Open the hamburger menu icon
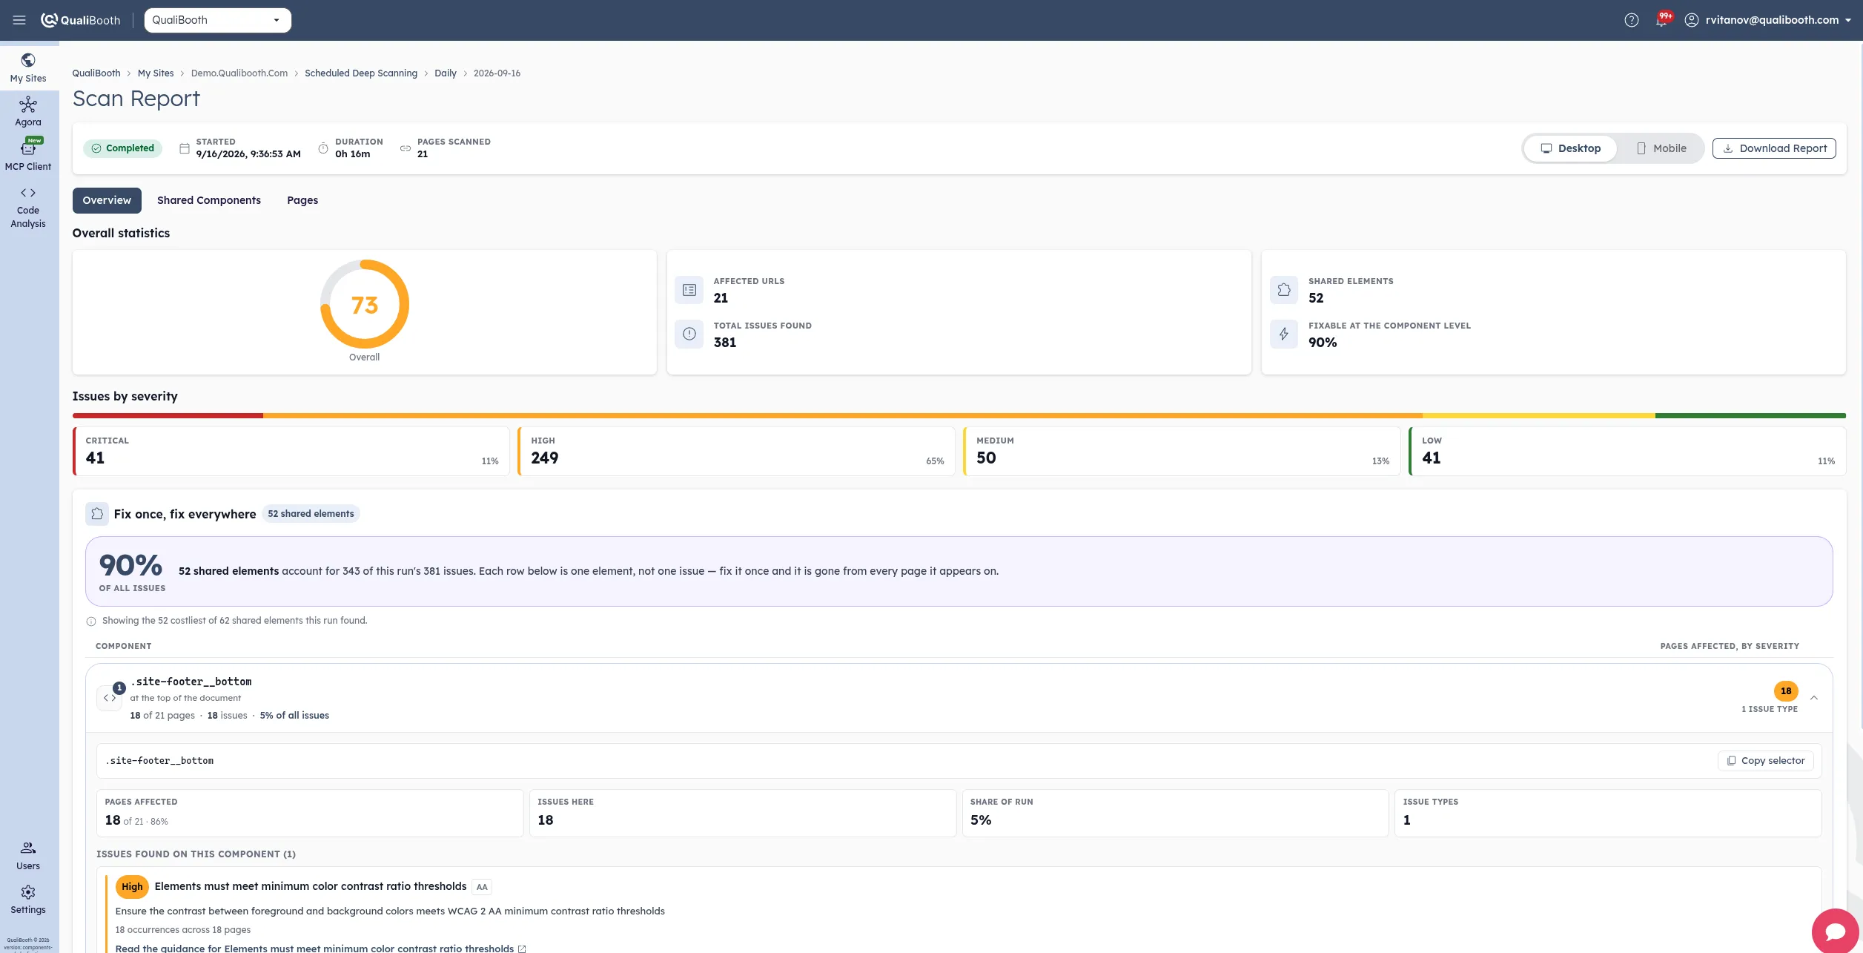This screenshot has width=1863, height=953. (x=19, y=20)
